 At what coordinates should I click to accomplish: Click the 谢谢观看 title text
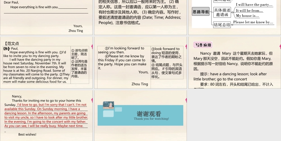pos(149,114)
